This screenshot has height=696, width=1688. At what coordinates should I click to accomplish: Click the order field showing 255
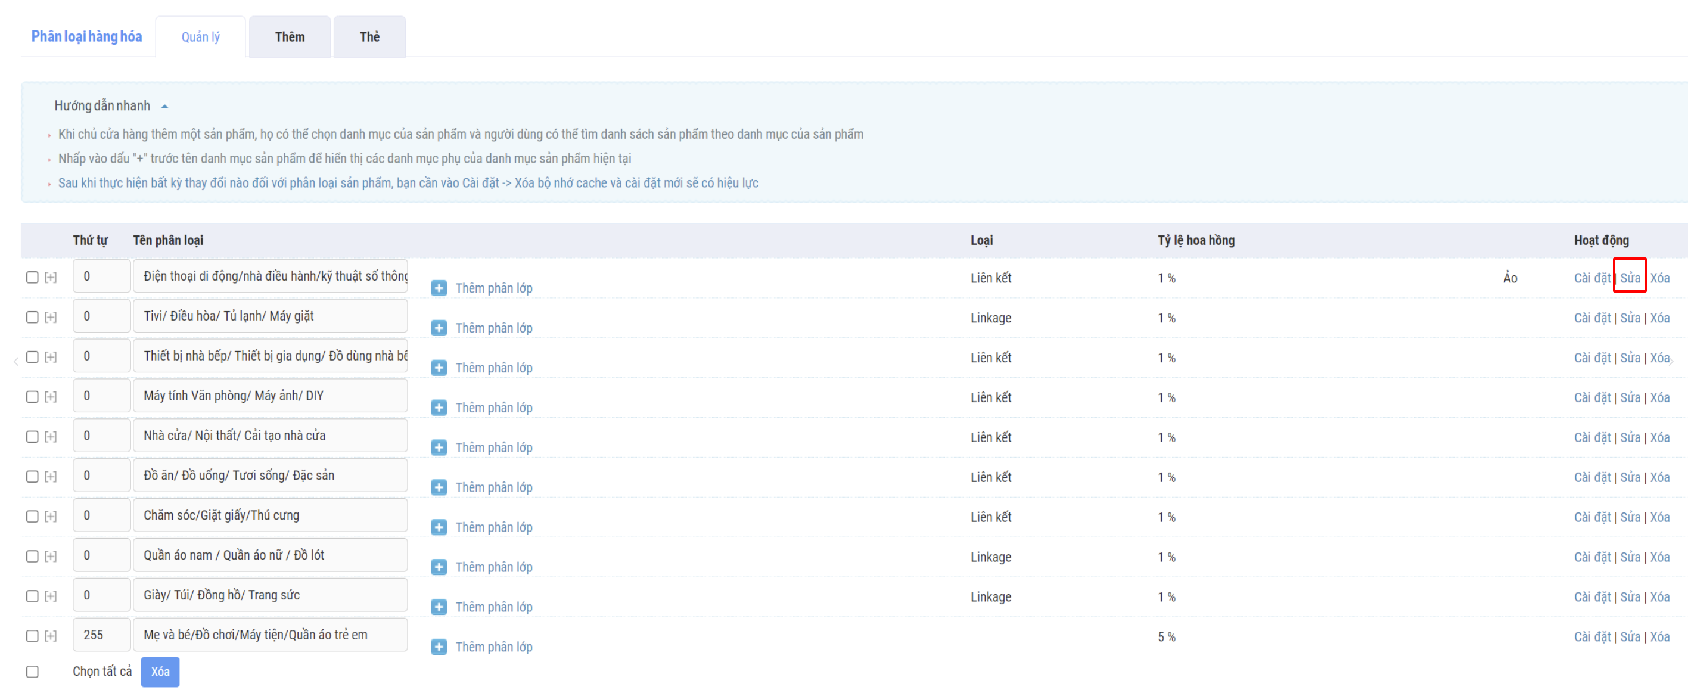point(101,635)
